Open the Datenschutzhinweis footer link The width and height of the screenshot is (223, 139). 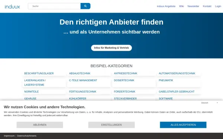tap(27, 136)
